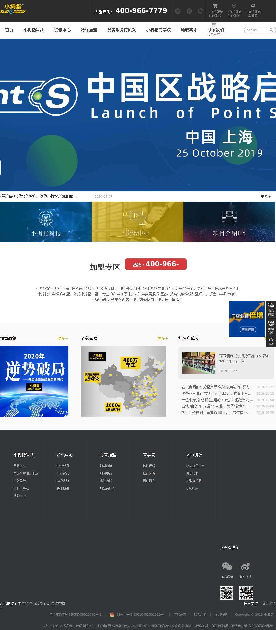This screenshot has width=276, height=630.
Task: Open the 联系我们 nav item
Action: coord(216,30)
